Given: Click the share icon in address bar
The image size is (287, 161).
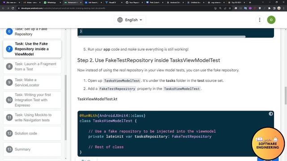Looking at the screenshot, I should pos(225,8).
